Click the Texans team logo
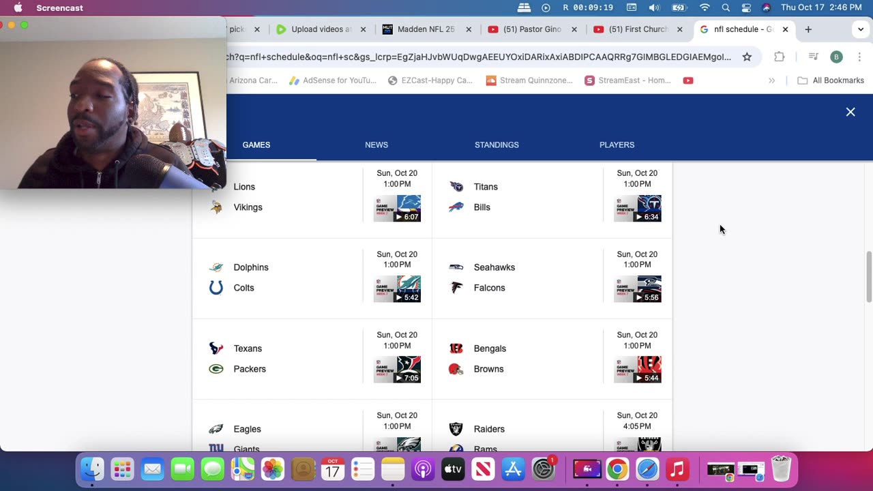 tap(216, 348)
